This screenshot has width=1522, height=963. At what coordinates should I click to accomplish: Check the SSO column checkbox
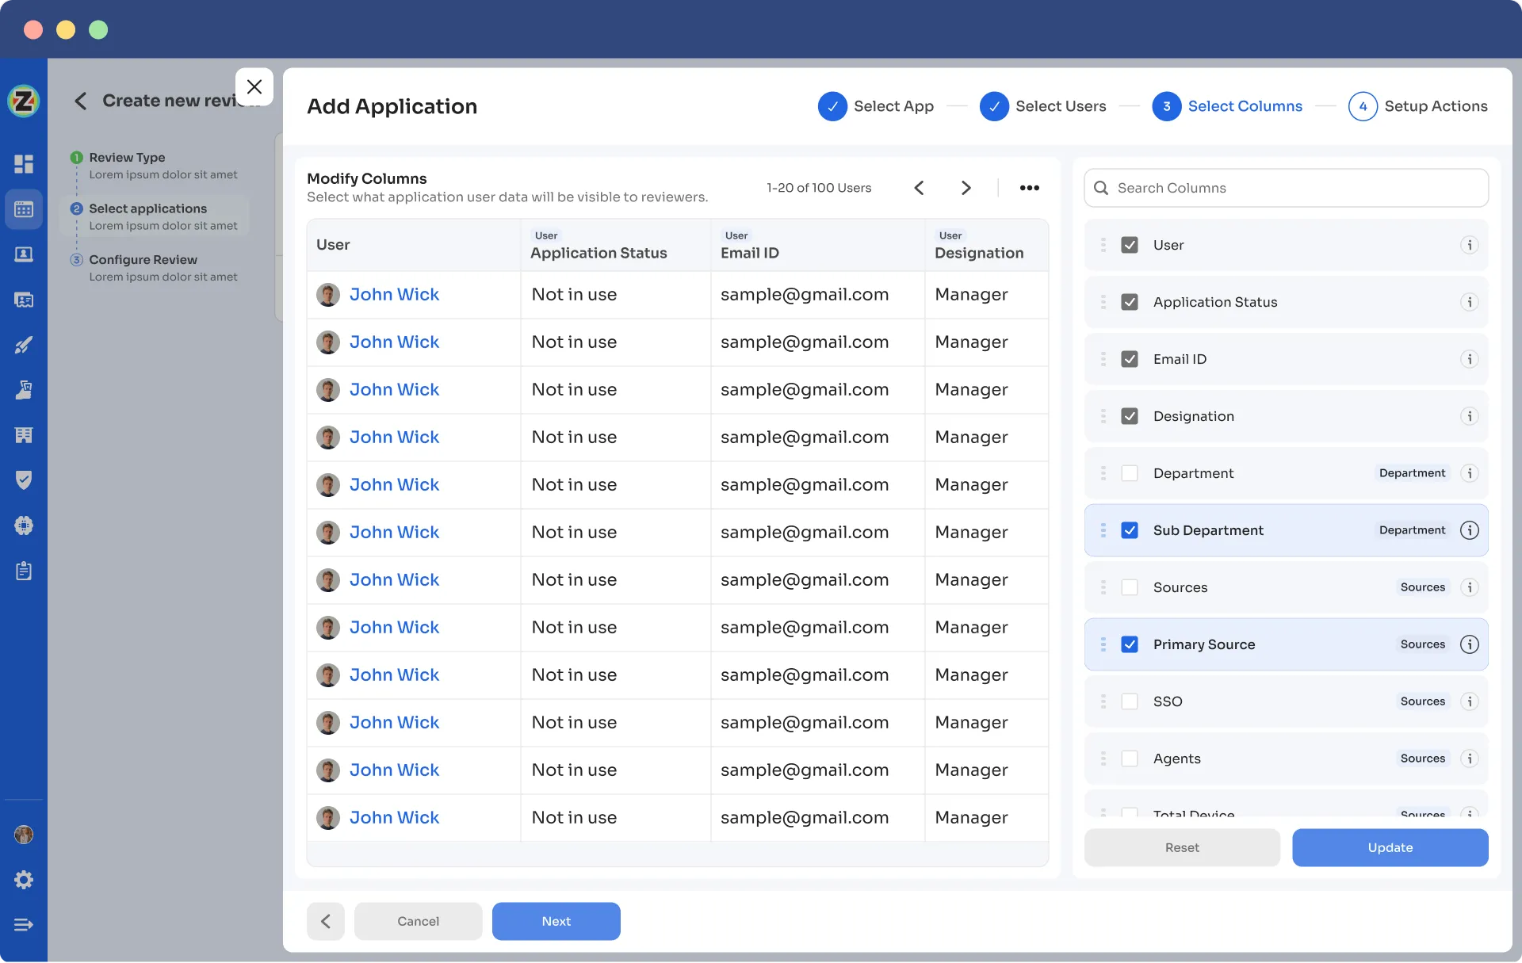pyautogui.click(x=1130, y=701)
